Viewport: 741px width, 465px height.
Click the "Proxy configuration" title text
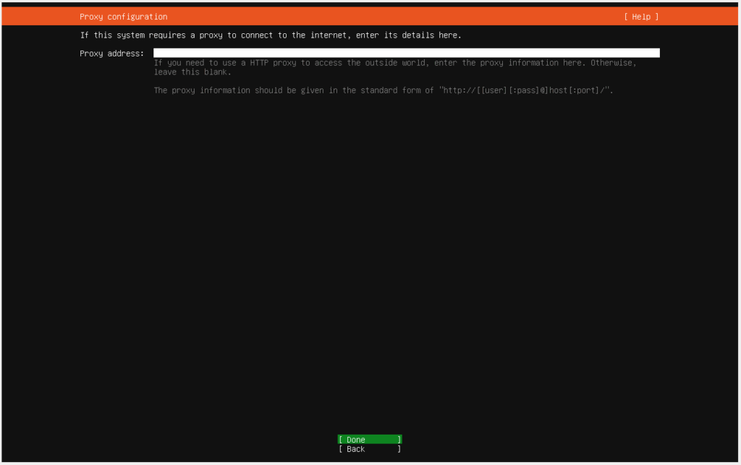tap(123, 17)
